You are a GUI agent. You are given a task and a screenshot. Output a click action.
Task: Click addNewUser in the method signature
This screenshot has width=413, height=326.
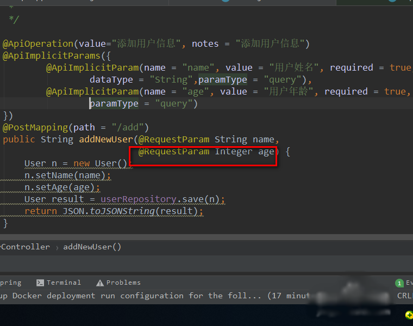click(x=106, y=139)
